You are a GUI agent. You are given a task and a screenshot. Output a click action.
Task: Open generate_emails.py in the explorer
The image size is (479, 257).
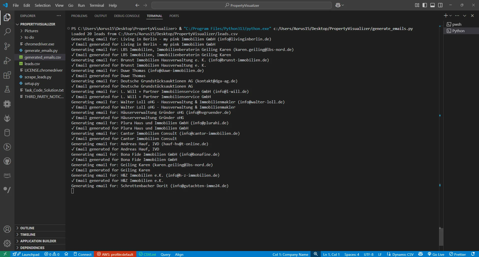click(41, 50)
